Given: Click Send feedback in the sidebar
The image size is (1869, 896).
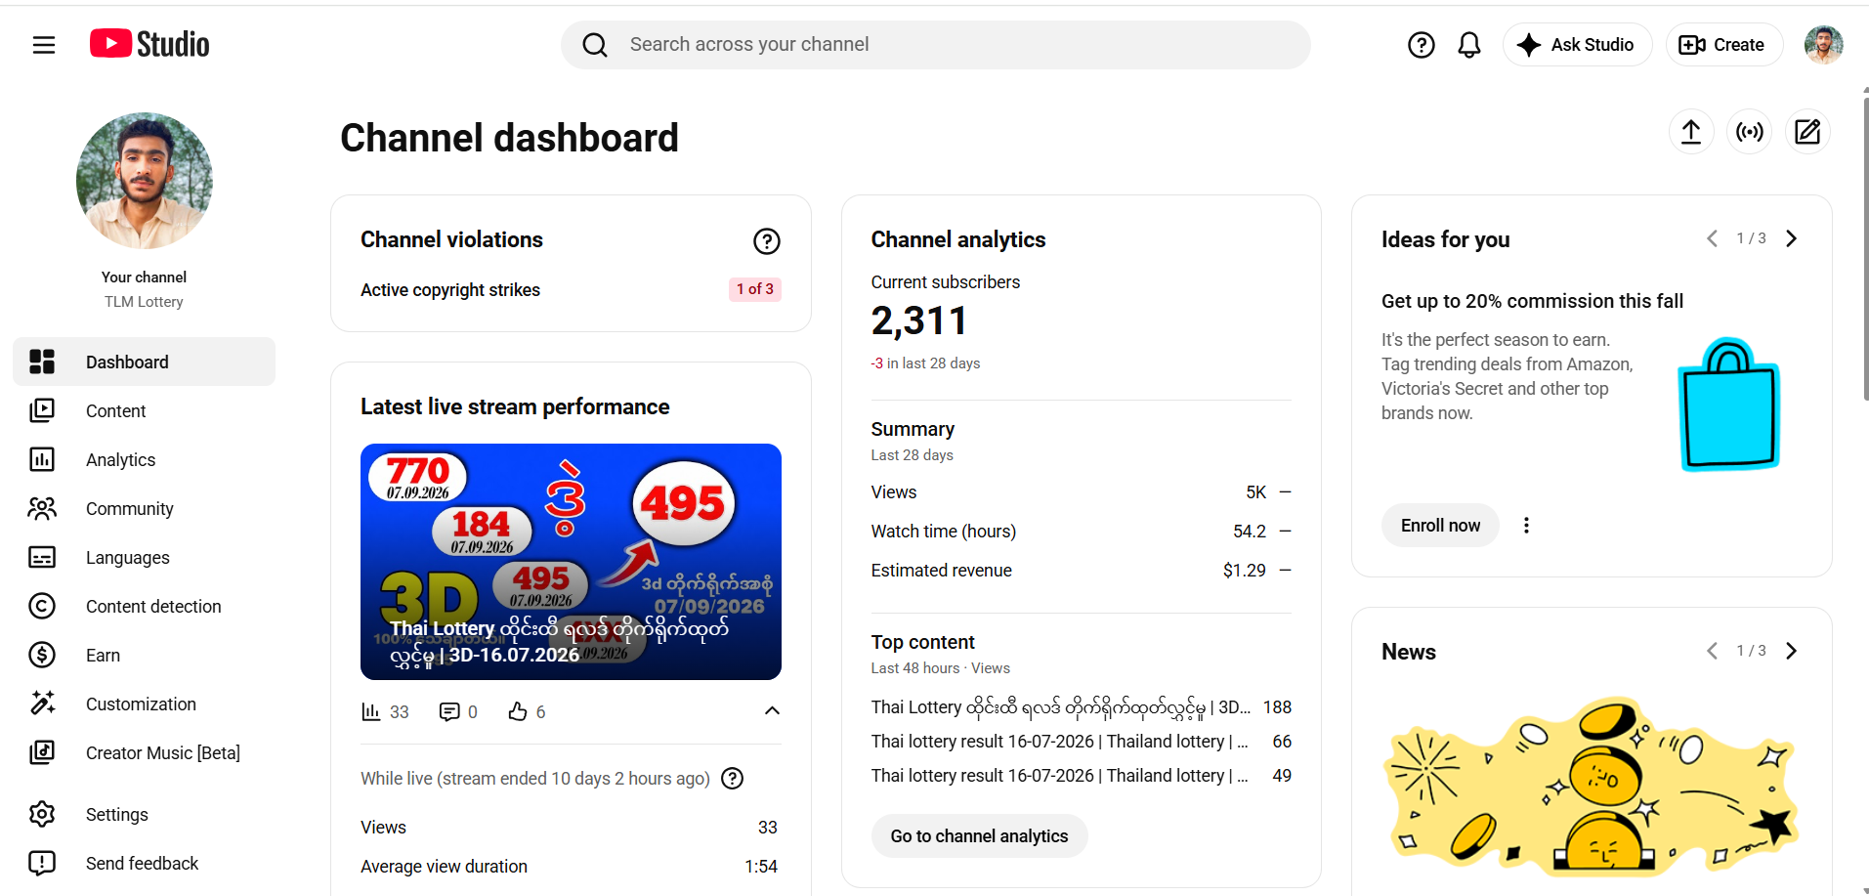Looking at the screenshot, I should point(145,864).
